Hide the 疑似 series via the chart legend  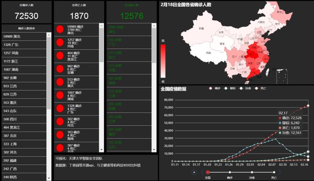(230, 89)
